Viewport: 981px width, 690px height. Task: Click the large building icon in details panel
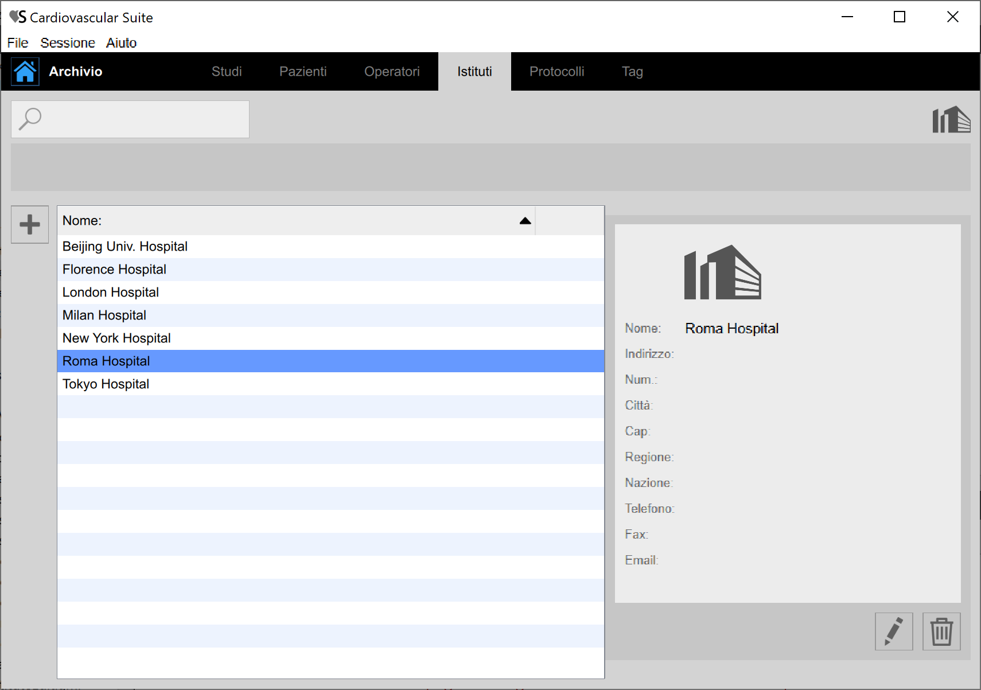[722, 272]
